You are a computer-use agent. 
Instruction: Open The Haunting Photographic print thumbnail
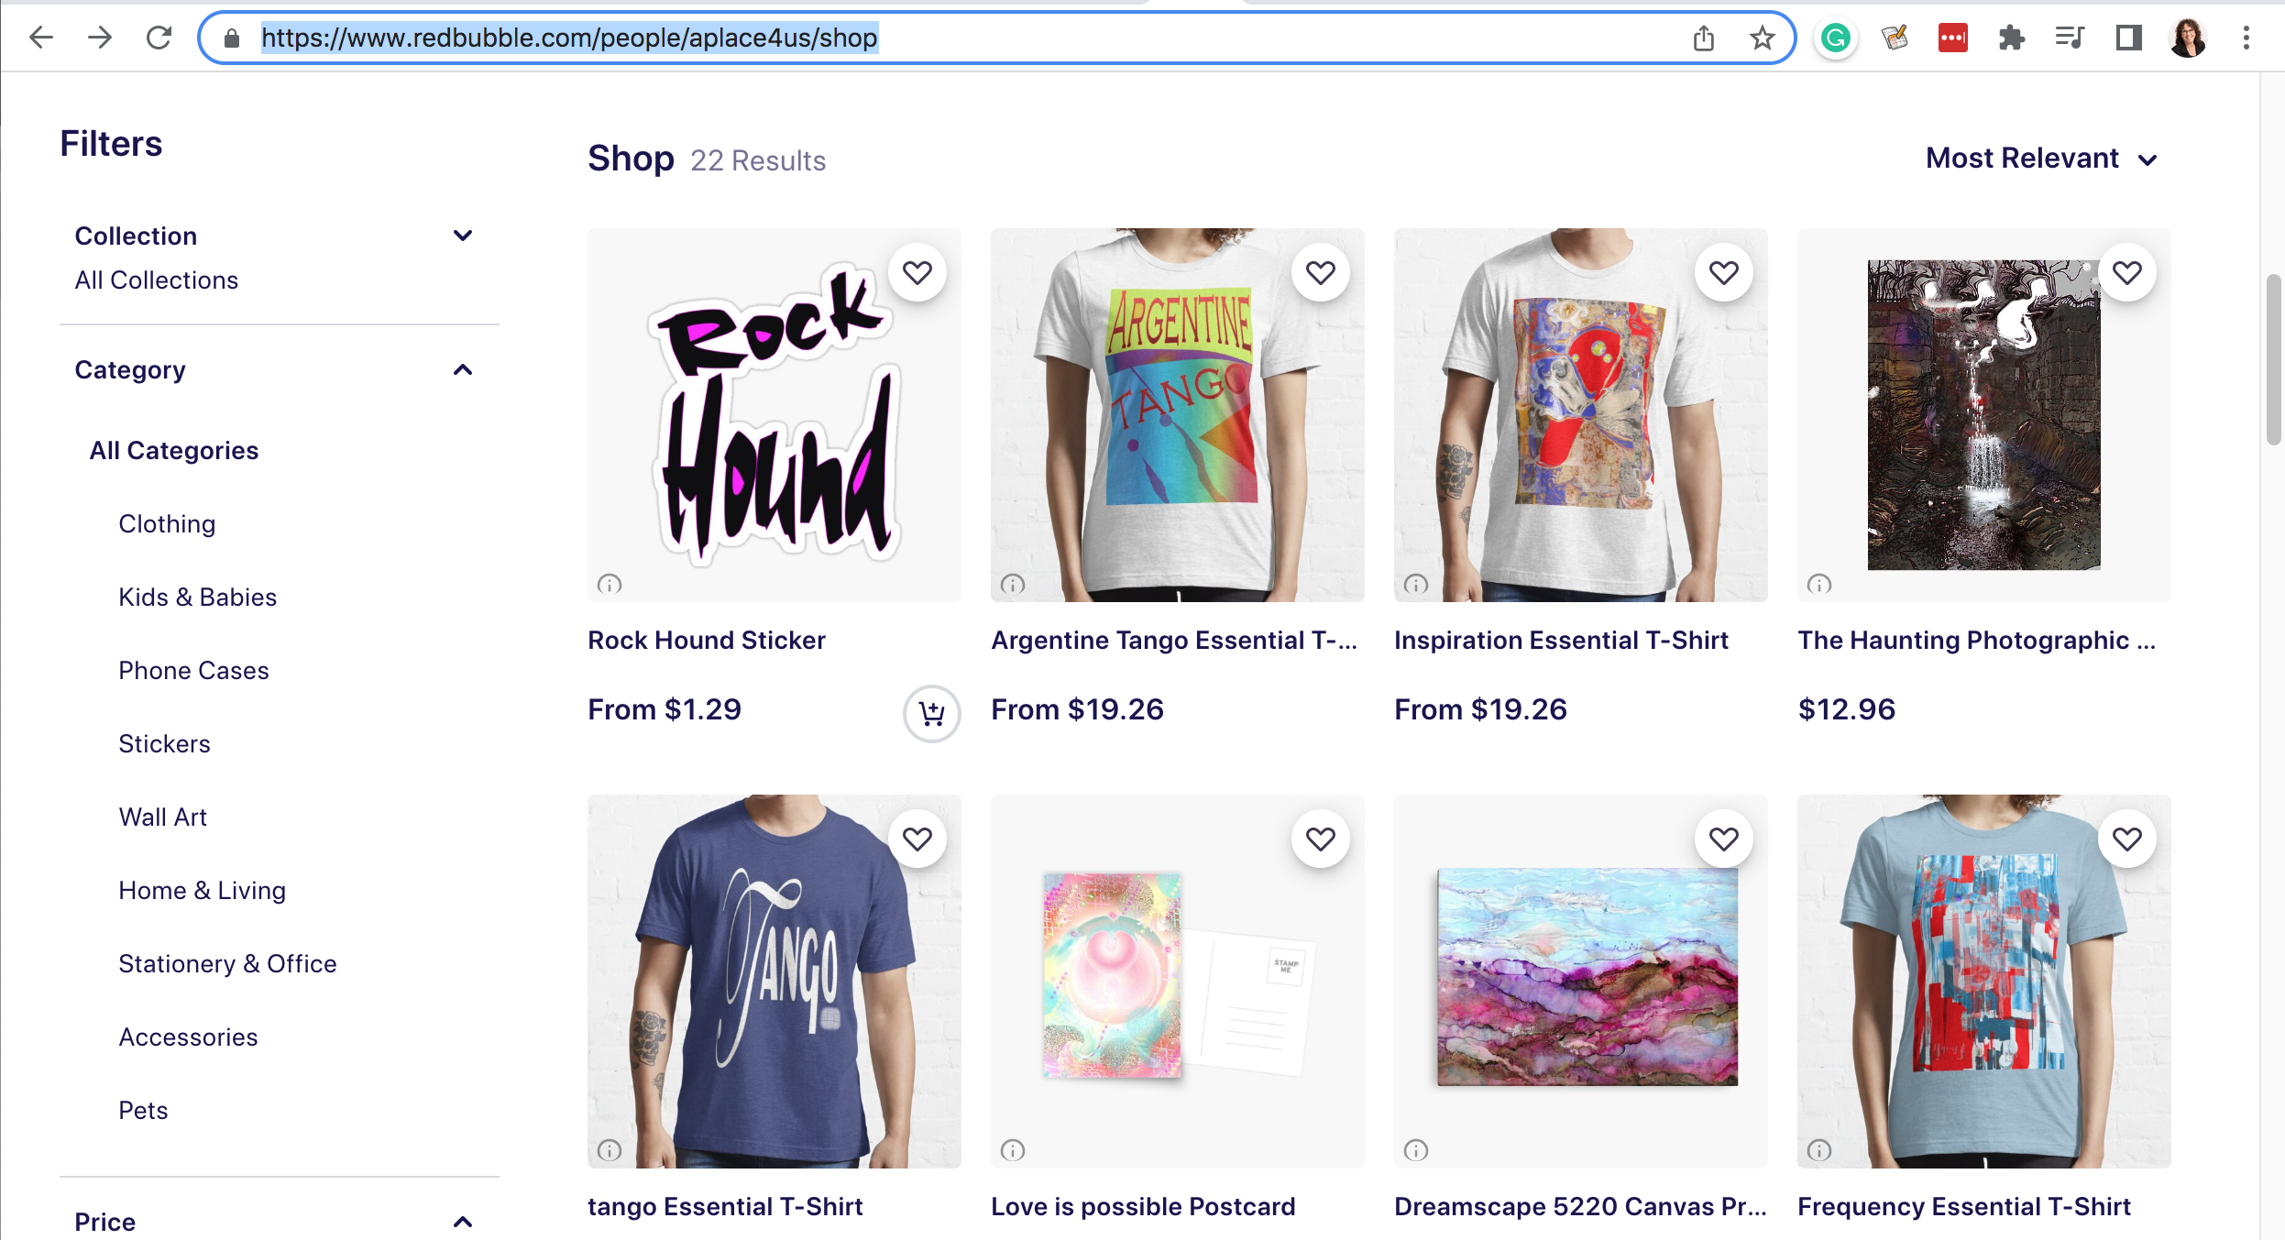click(1983, 415)
